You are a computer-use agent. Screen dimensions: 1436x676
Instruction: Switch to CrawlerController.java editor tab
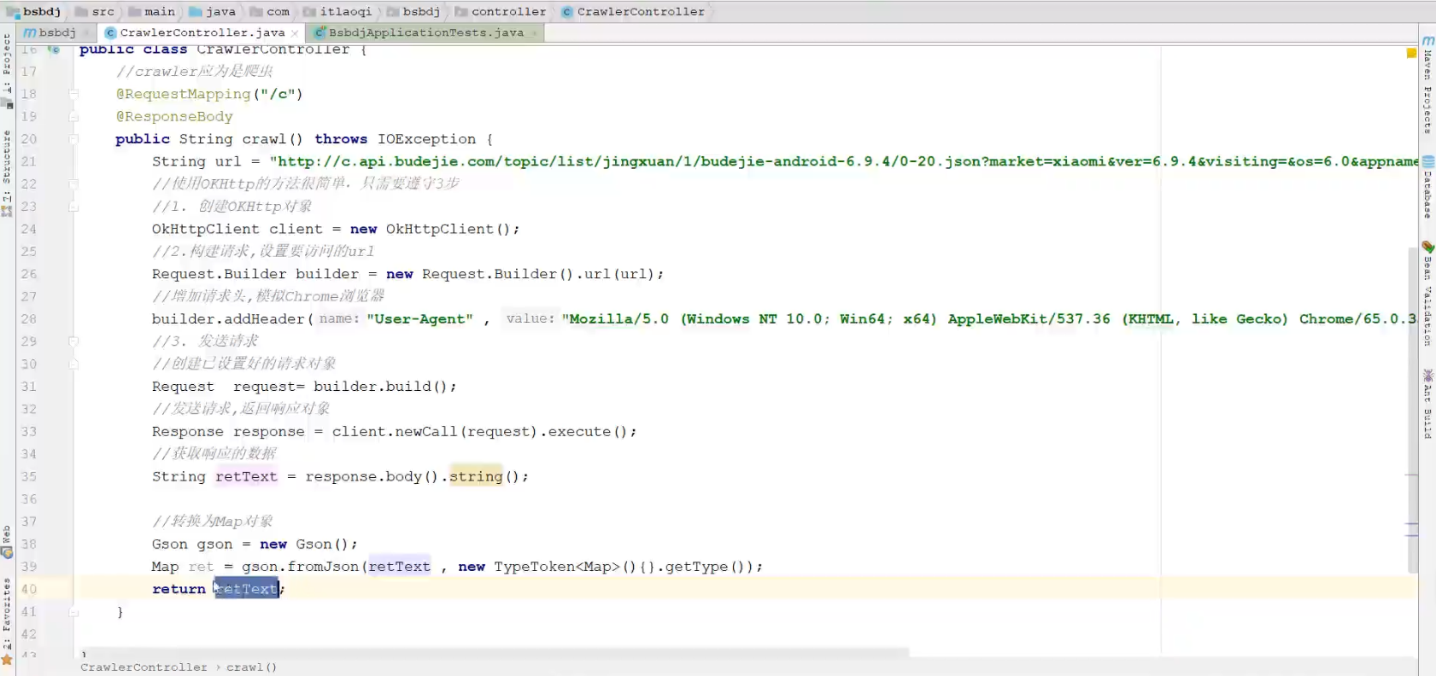coord(202,32)
